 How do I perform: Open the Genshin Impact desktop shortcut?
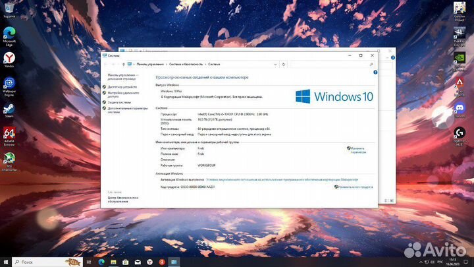coord(460,11)
